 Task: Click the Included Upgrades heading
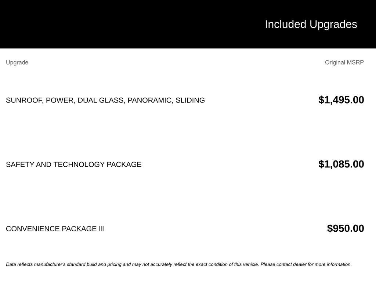tap(311, 24)
